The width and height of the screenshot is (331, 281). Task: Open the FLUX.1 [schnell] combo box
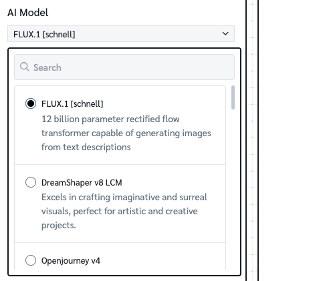pyautogui.click(x=121, y=34)
